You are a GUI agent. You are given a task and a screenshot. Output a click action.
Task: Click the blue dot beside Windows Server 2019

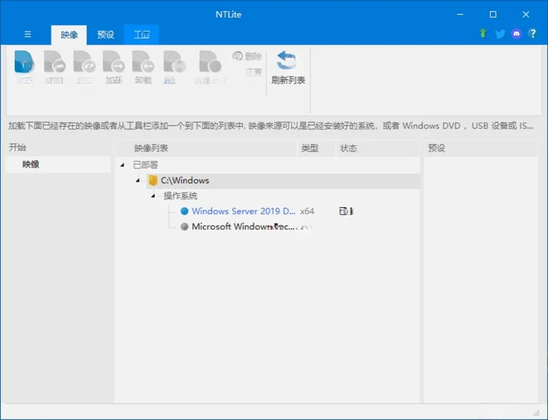(185, 211)
